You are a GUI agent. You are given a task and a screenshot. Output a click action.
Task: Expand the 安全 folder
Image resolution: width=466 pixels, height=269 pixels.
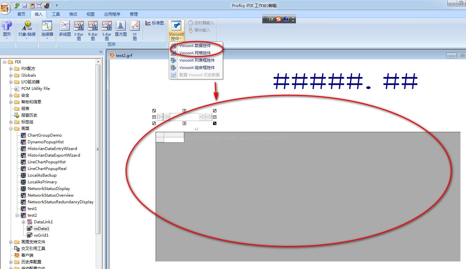point(11,95)
